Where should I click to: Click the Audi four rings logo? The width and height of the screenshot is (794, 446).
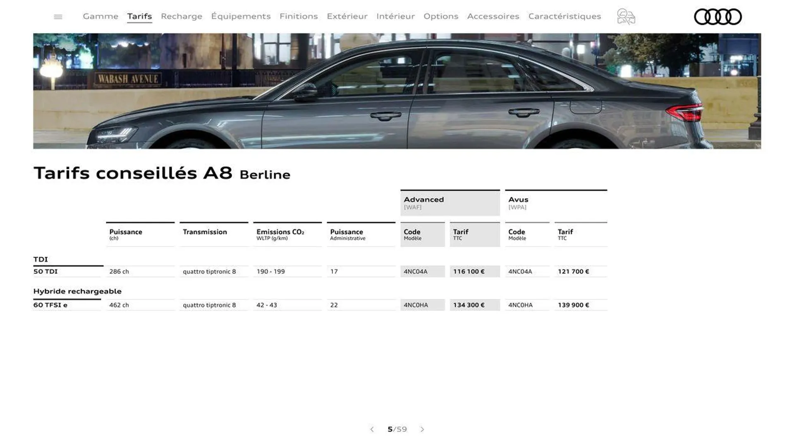tap(717, 17)
